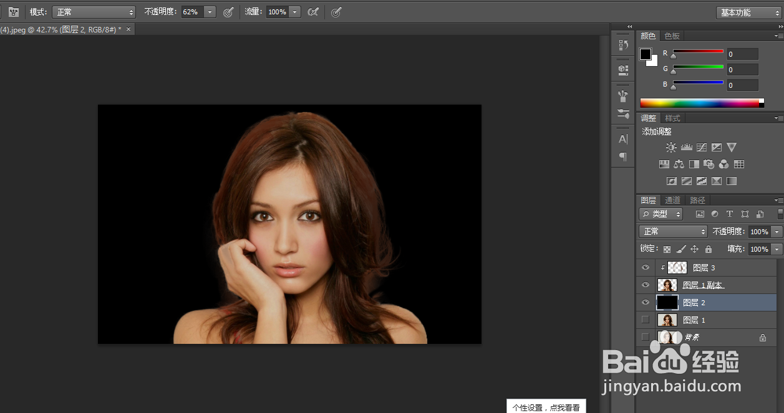The height and width of the screenshot is (413, 784).
Task: Add an Invert adjustment
Action: 672,181
